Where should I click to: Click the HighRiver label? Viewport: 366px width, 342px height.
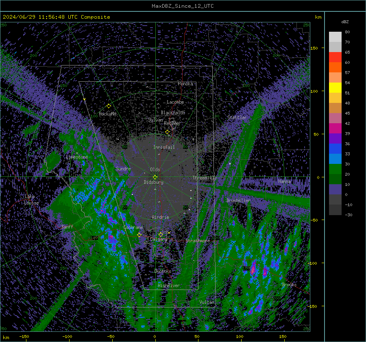click(x=169, y=285)
